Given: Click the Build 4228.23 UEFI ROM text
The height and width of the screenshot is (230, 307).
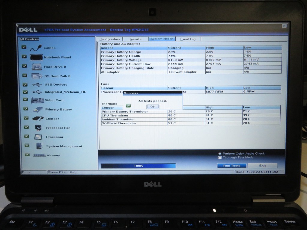Looking at the screenshot, I should (x=257, y=172).
